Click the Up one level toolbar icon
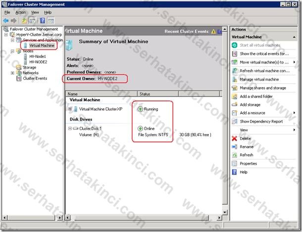Viewport: 302px width, 232px height. (x=24, y=20)
